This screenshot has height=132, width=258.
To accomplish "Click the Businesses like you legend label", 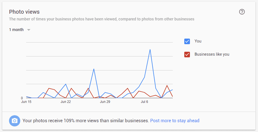I will coord(212,54).
